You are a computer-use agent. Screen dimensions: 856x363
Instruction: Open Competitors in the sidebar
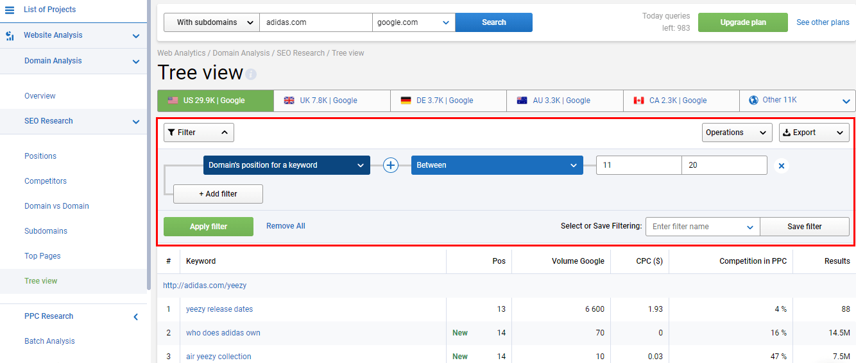pyautogui.click(x=46, y=181)
